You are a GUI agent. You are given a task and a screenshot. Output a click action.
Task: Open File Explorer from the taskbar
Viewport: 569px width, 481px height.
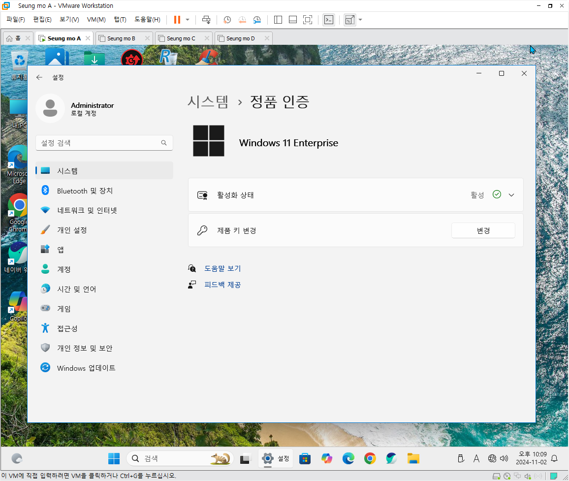[x=413, y=458]
